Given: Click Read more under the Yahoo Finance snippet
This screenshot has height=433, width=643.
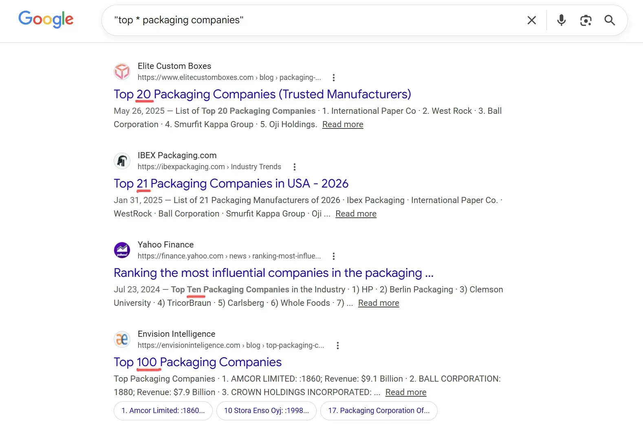Looking at the screenshot, I should [x=378, y=303].
